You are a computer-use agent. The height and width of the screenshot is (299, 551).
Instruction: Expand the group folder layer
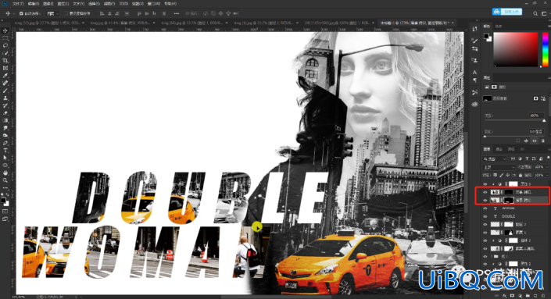[492, 256]
